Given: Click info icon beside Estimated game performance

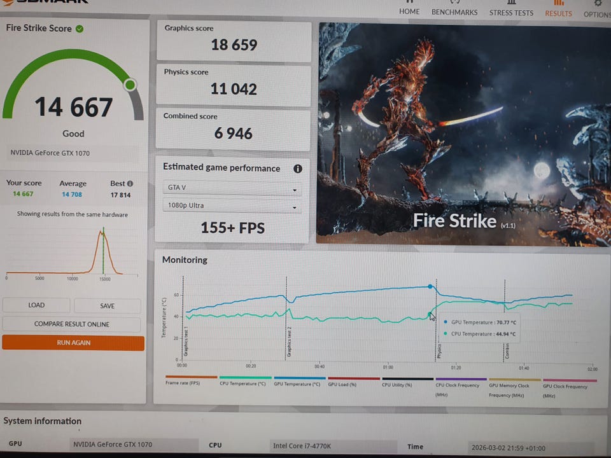Looking at the screenshot, I should pyautogui.click(x=297, y=169).
